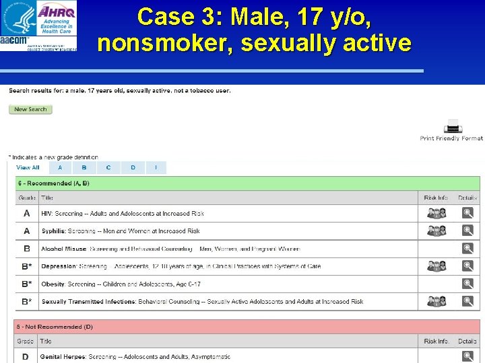Screen dimensions: 485x363
Task: Click grade A cell of HIV row
Action: [27, 213]
